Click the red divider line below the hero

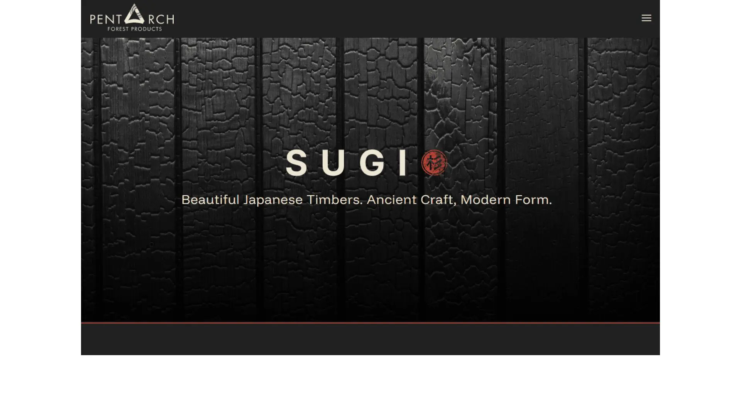[370, 322]
